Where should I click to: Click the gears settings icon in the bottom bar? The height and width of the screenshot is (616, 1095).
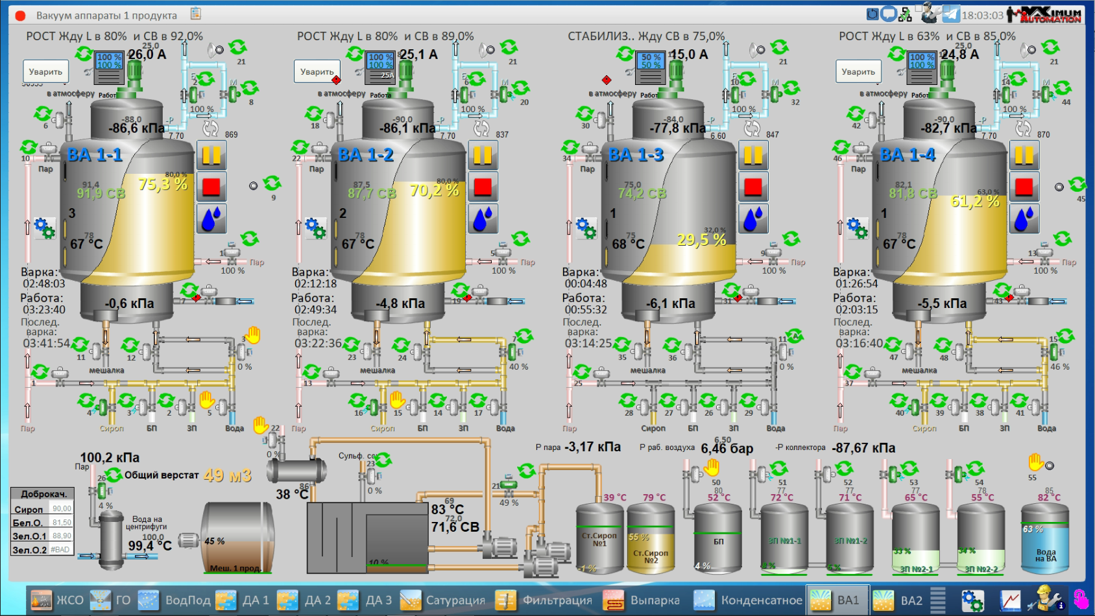[x=972, y=600]
